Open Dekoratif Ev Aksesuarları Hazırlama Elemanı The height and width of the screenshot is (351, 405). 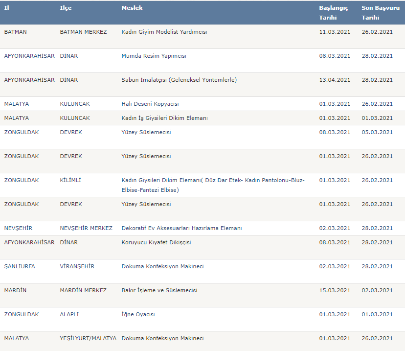click(x=181, y=228)
